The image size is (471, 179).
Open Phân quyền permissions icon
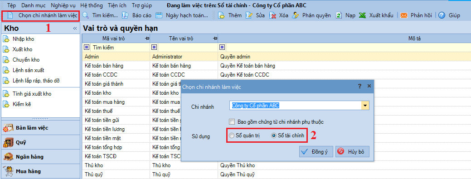point(296,15)
